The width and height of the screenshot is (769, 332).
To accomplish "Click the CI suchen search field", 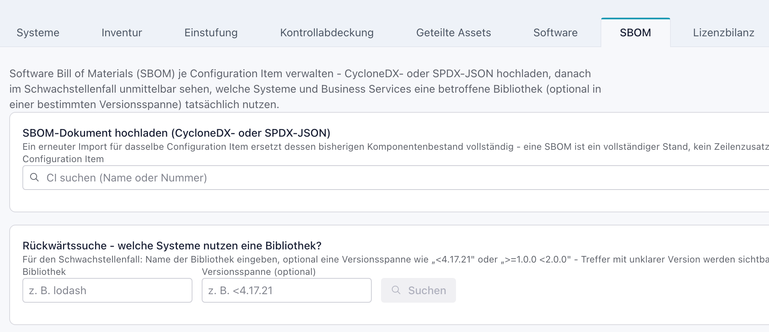I will 396,178.
